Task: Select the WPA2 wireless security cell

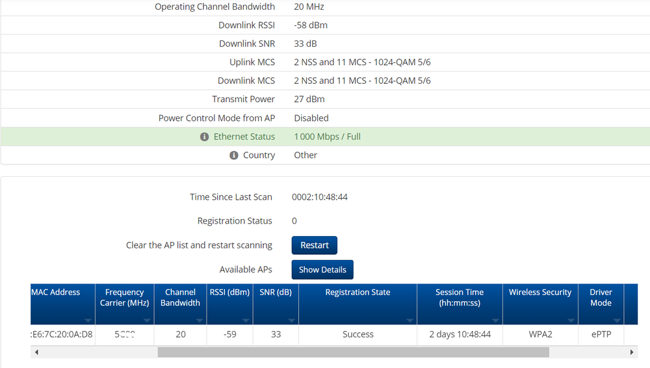Action: pos(539,334)
